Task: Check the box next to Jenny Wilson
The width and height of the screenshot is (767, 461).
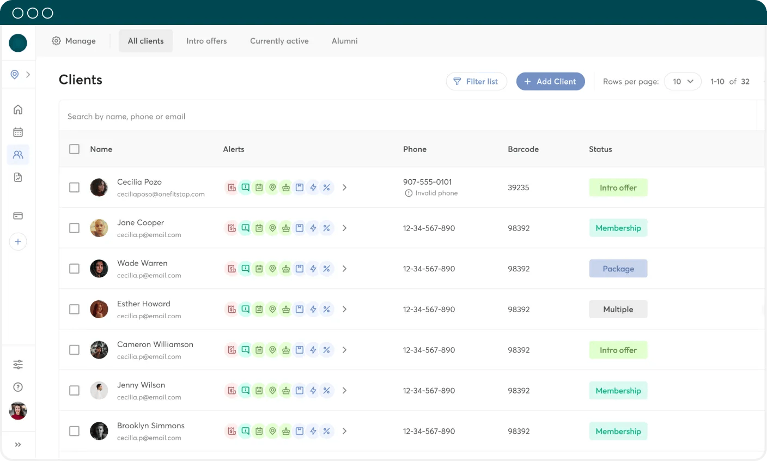Action: [75, 391]
